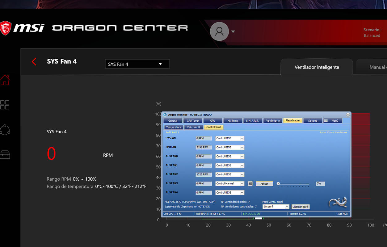387x247 pixels.
Task: Open the circular sync icon in Dragon Center sidebar
Action: point(5,130)
